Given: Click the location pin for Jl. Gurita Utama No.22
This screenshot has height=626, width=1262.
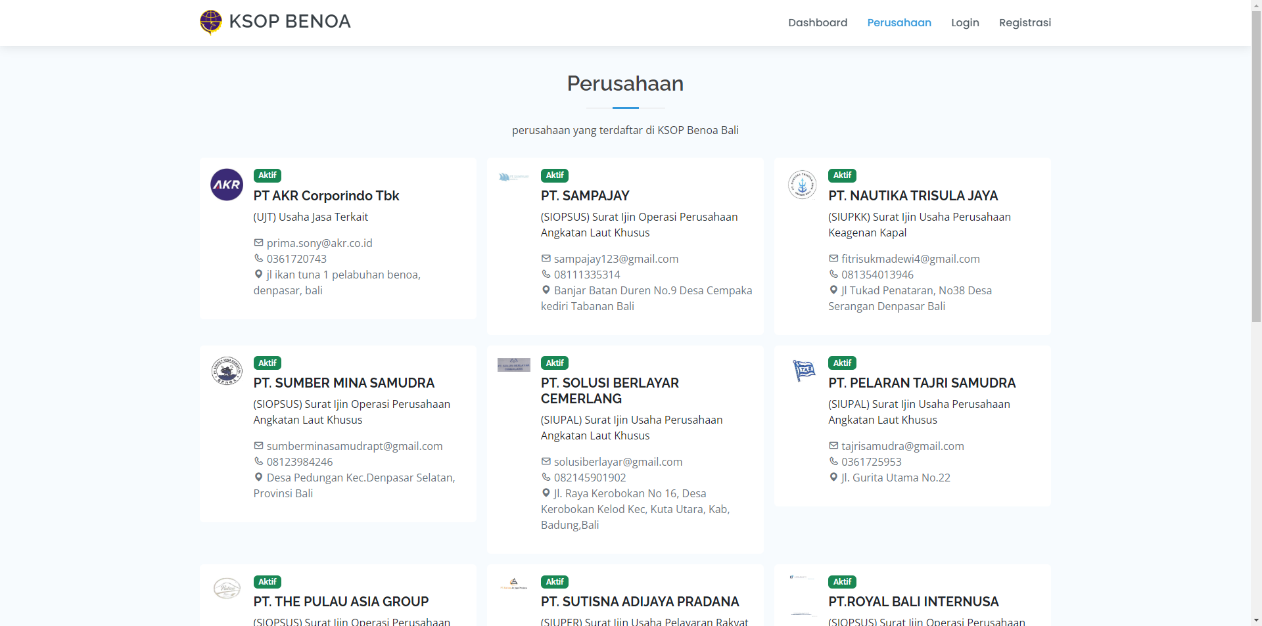Looking at the screenshot, I should coord(833,478).
